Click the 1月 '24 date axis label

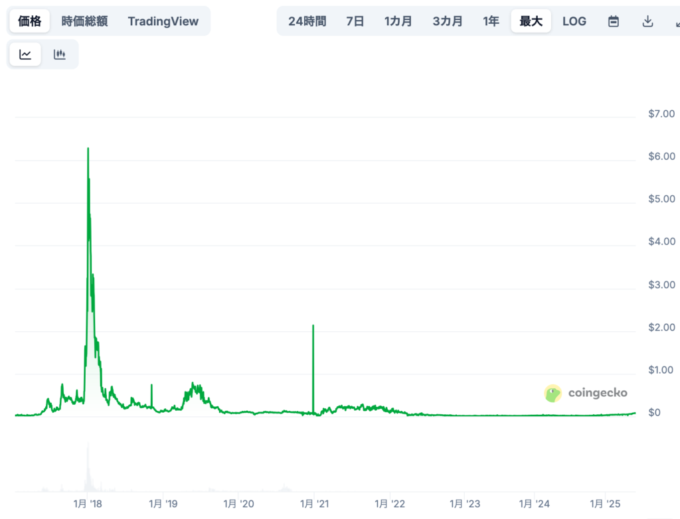[535, 503]
